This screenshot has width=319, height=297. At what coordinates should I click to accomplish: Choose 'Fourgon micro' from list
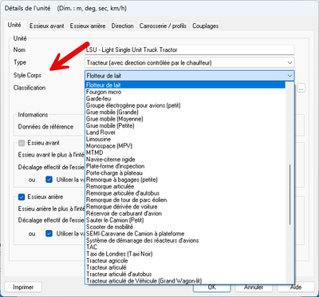(x=185, y=92)
